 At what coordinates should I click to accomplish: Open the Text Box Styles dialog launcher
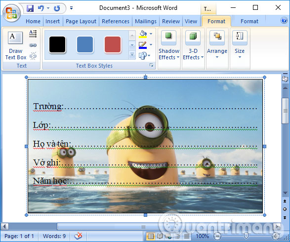point(152,65)
